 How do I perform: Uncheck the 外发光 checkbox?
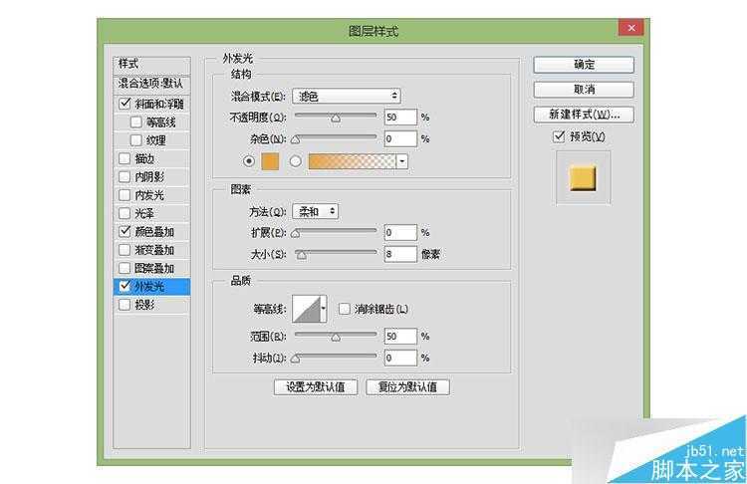click(124, 286)
